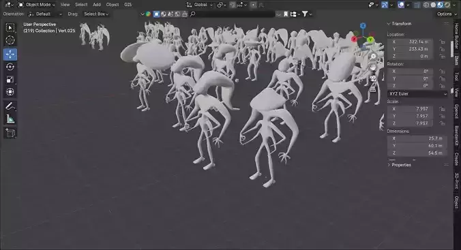
Task: Open the XYZ Euler rotation mode dropdown
Action: click(417, 94)
